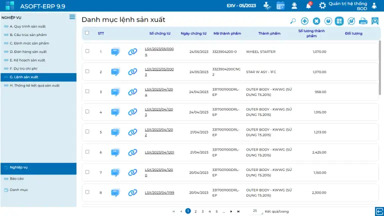Click link chain icon in row 3
Screen dimensions: 384x216
coord(132,92)
